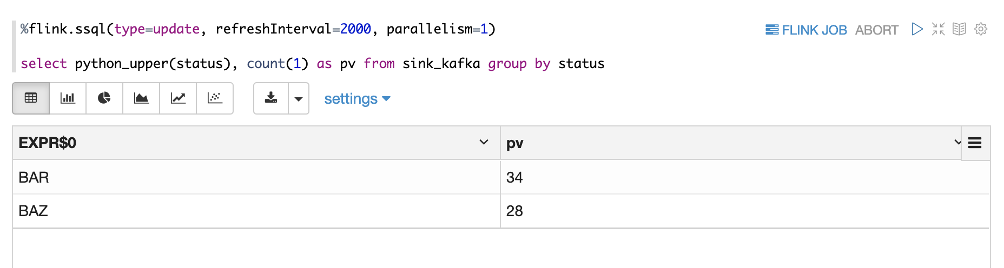Sort by the EXPR$0 column header
Viewport: 1004px width, 268px height.
click(48, 143)
